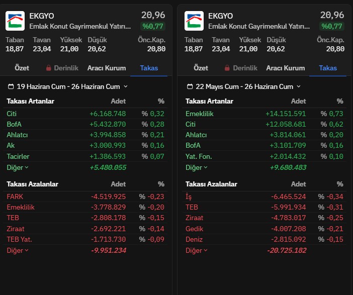
Task: Open the 19 Haziran - 26 Haziran date dropdown
Action: (x=68, y=86)
